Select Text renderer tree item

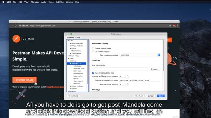[78, 81]
